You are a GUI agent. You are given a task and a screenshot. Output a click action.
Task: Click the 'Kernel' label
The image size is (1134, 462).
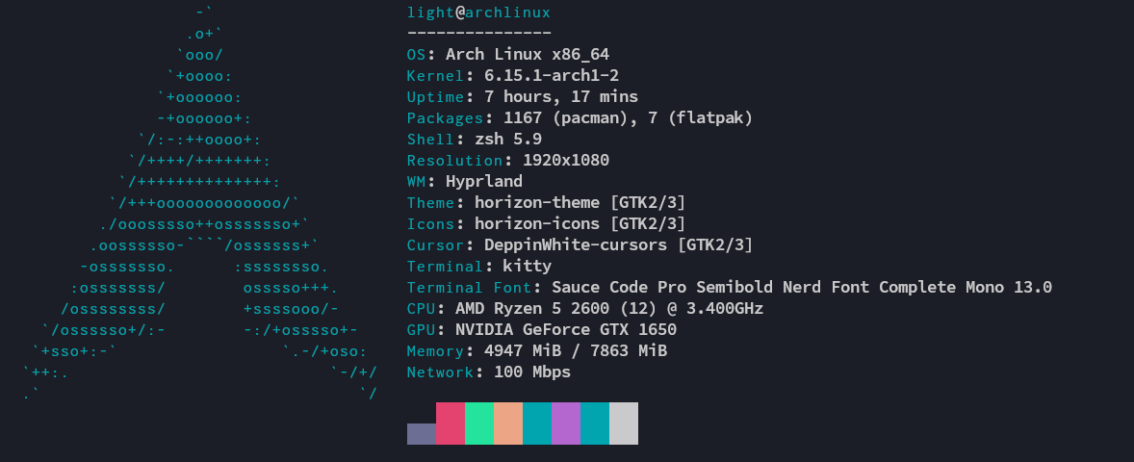tap(436, 76)
